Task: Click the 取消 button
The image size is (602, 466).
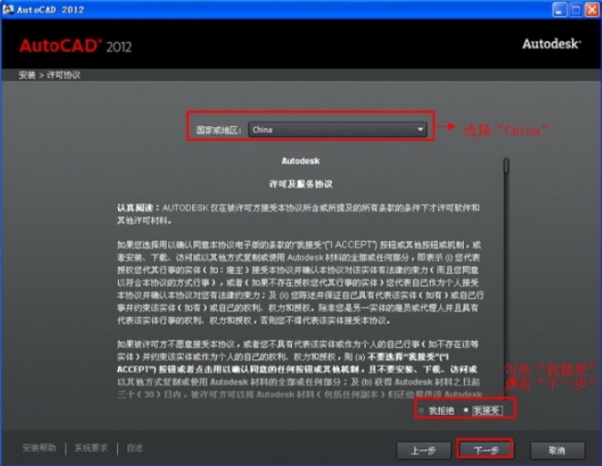Action: pyautogui.click(x=557, y=450)
